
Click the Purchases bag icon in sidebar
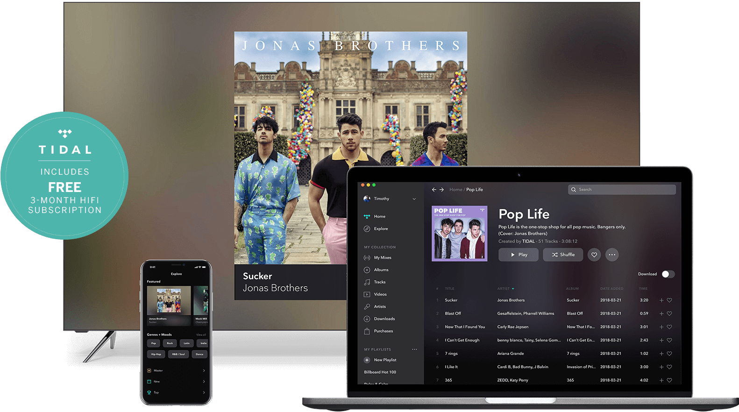(367, 331)
